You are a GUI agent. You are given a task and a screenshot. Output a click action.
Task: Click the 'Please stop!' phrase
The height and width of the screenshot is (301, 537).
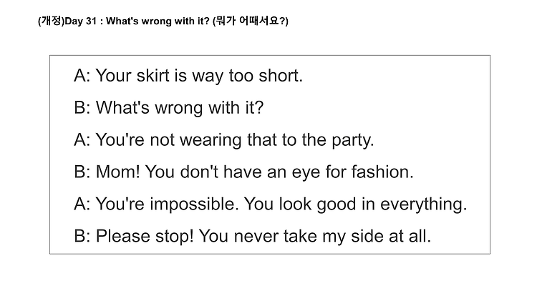click(145, 237)
